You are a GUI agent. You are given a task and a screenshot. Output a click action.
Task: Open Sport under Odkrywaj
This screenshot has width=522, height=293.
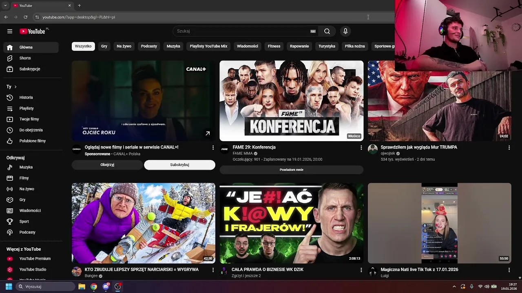(31, 222)
